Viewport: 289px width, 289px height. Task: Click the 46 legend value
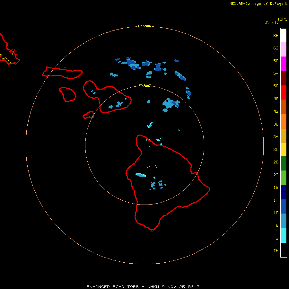pos(276,99)
